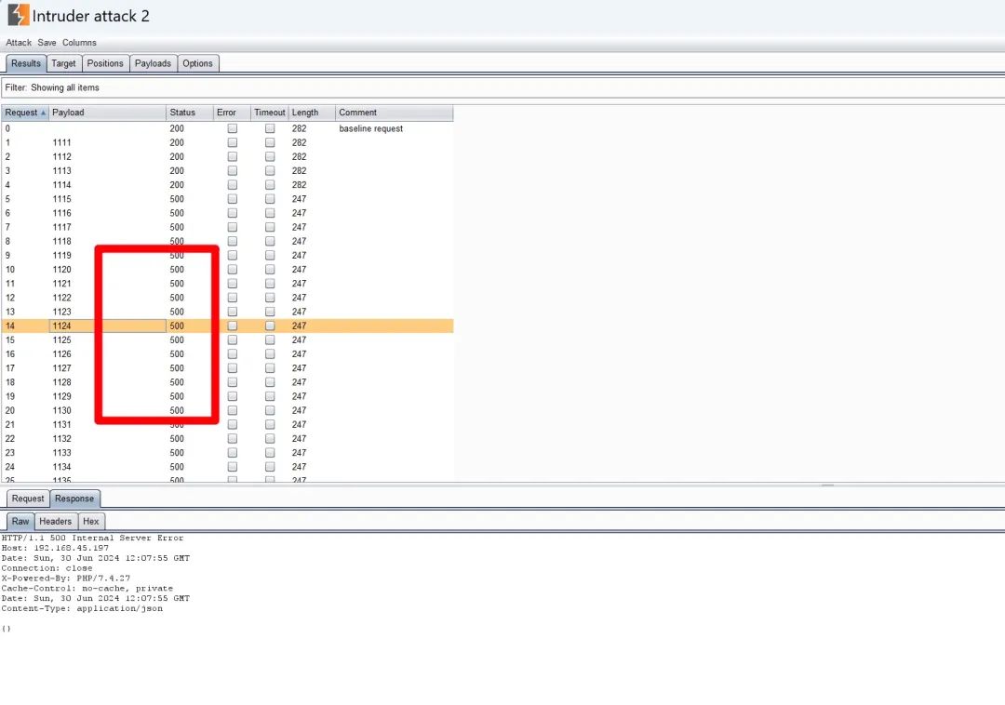The height and width of the screenshot is (705, 1005).
Task: Sort by the Status column header
Action: (x=190, y=113)
